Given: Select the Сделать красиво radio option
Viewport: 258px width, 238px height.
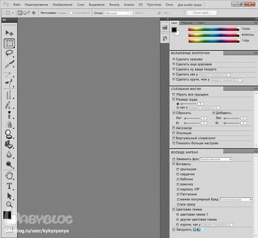Looking at the screenshot, I should tap(174, 59).
